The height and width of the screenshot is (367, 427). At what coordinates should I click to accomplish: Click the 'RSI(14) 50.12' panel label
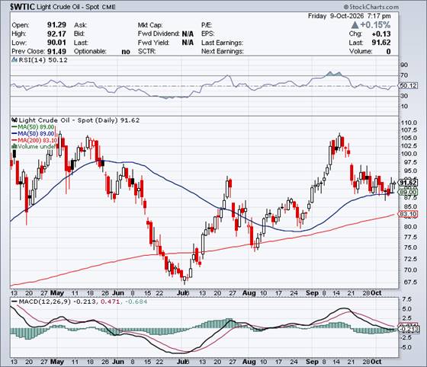coord(43,60)
